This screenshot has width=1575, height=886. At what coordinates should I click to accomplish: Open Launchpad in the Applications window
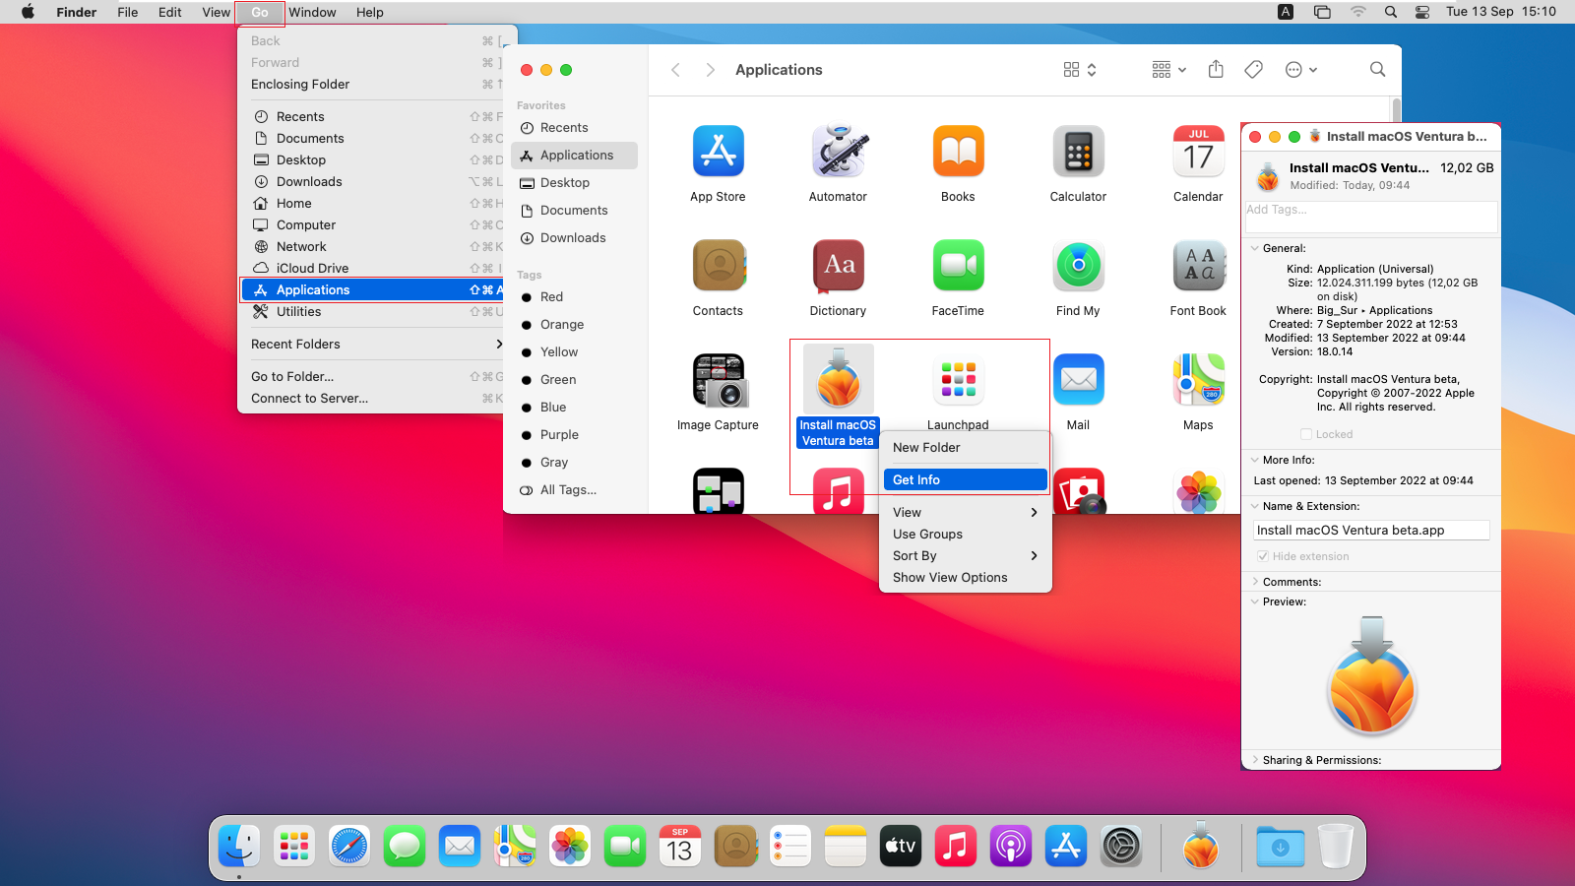(x=958, y=380)
